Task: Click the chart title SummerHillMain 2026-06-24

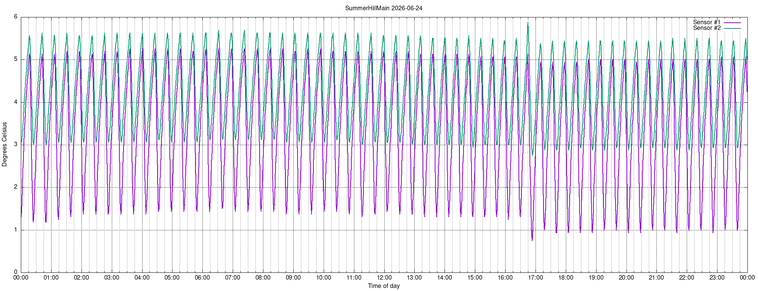Action: 384,8
